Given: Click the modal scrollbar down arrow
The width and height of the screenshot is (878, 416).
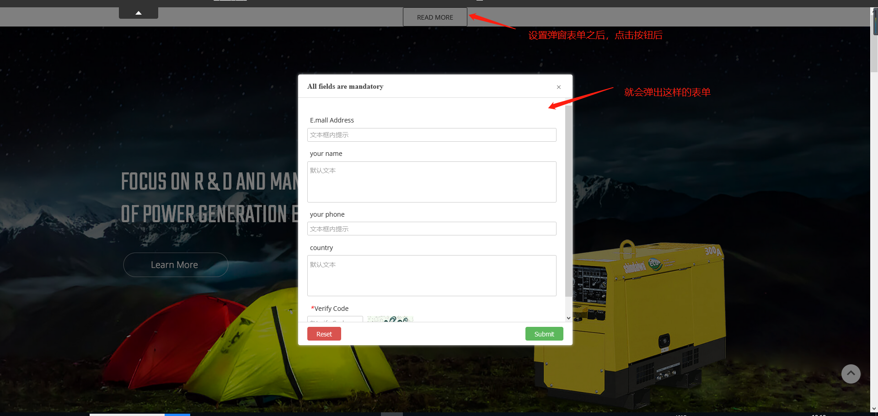Looking at the screenshot, I should 568,318.
